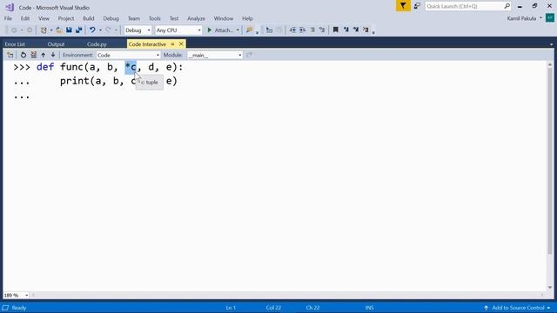Click the Attach start button

[220, 30]
